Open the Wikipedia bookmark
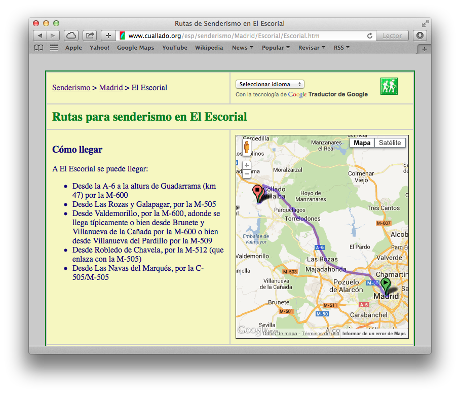Viewport: 460px width, 394px height. point(209,48)
